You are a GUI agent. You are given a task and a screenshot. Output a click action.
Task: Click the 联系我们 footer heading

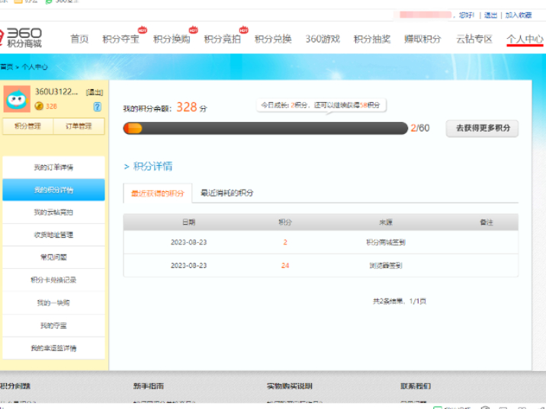click(x=416, y=386)
